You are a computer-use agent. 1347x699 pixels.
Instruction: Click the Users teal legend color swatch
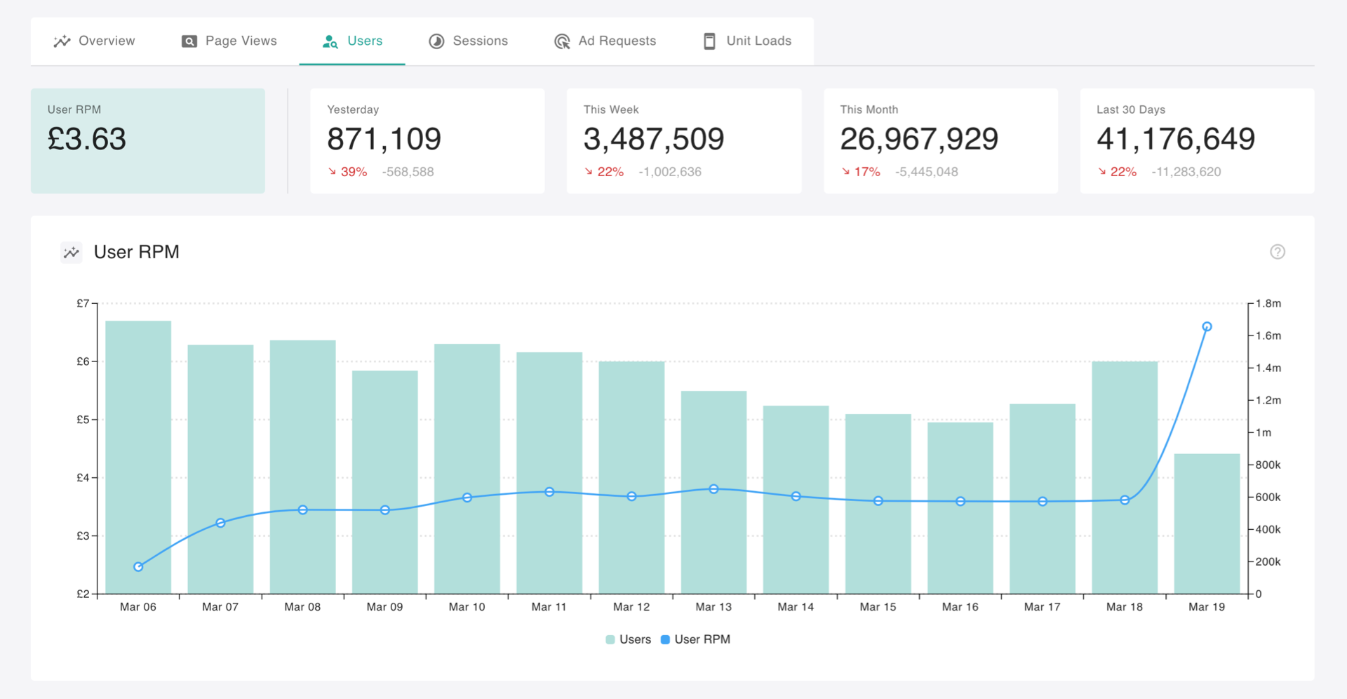pyautogui.click(x=610, y=639)
